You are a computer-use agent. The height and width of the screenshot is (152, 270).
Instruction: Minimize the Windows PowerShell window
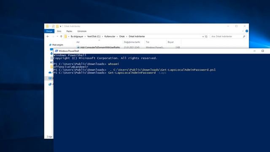pyautogui.click(x=255, y=51)
